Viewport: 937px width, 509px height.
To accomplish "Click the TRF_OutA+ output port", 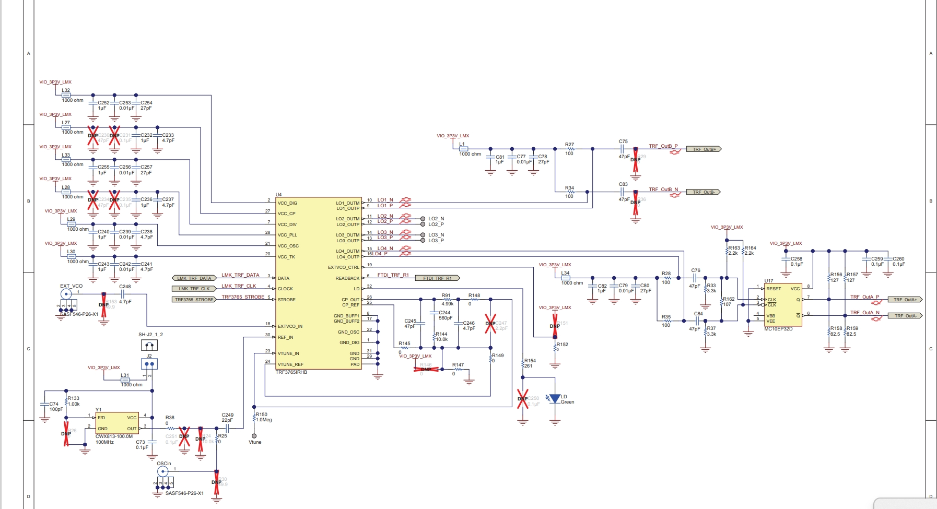I will tap(905, 300).
